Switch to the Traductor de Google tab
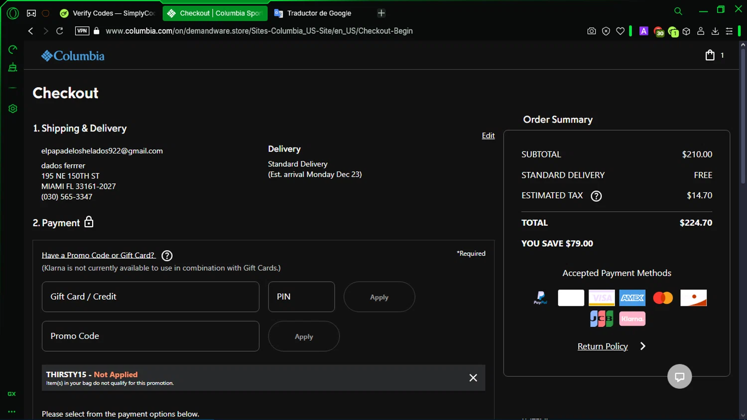The width and height of the screenshot is (747, 420). pos(319,13)
